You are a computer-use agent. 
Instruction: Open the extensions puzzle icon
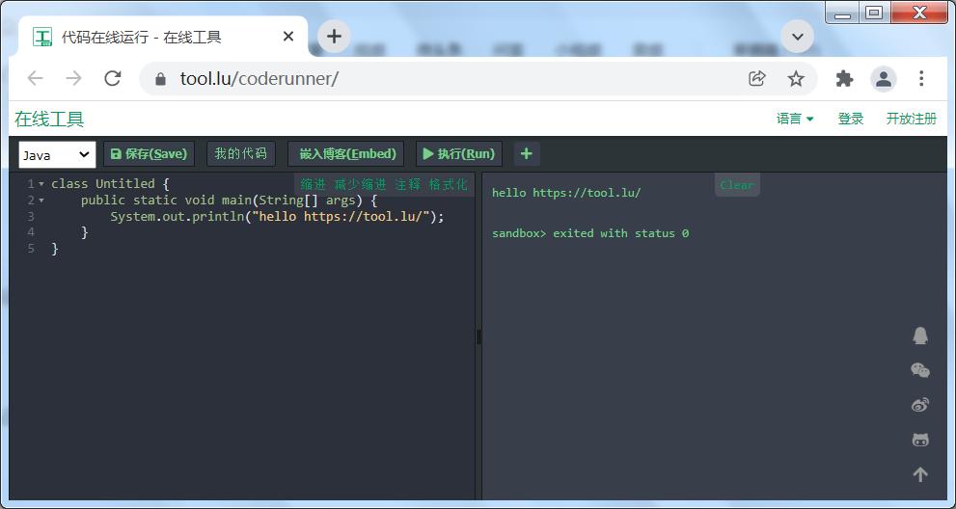[844, 79]
